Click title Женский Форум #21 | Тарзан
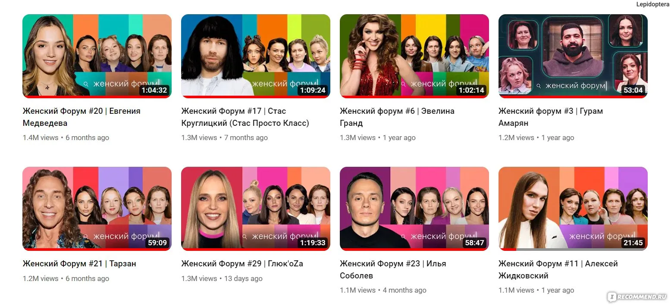 pos(79,263)
